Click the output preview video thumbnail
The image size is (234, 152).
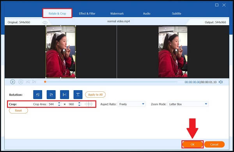173,52
